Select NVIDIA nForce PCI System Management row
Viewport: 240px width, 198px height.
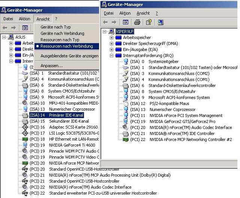pos(176,115)
